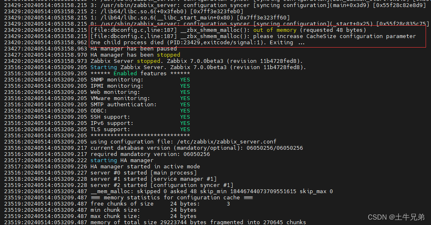Click the cyan 'Starting' word before Zabbix Server
The width and height of the screenshot is (431, 225).
click(x=104, y=67)
